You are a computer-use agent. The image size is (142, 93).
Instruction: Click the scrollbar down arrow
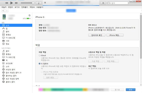[141, 85]
